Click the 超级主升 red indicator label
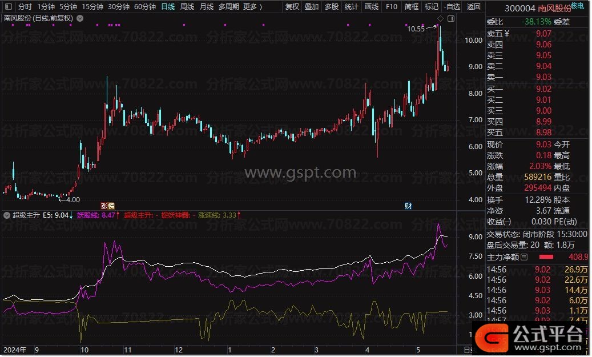 click(x=140, y=215)
